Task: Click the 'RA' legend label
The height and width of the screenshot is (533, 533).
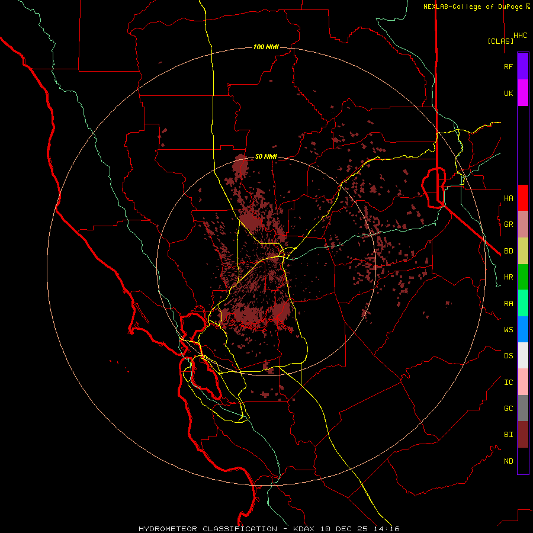Action: 508,304
